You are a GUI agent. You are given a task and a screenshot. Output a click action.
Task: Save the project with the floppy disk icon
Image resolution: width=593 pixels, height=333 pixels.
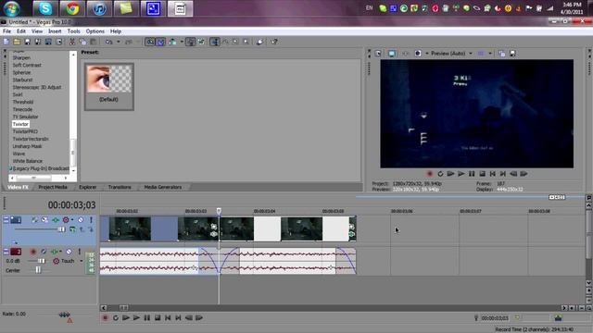(27, 42)
